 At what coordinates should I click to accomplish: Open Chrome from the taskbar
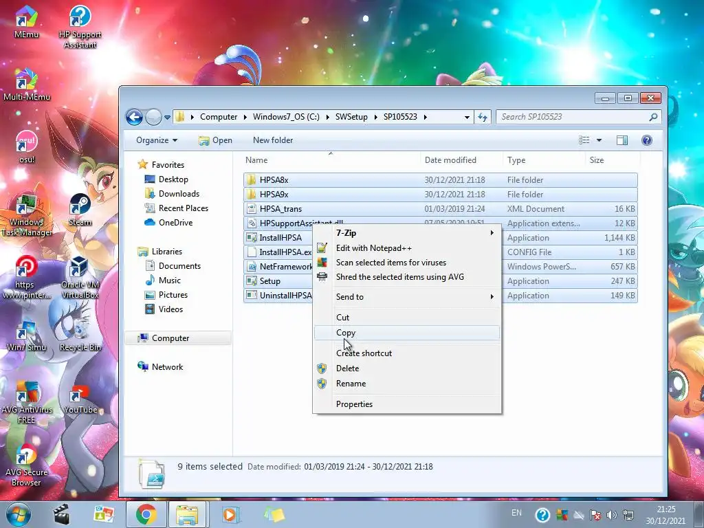coord(146,514)
